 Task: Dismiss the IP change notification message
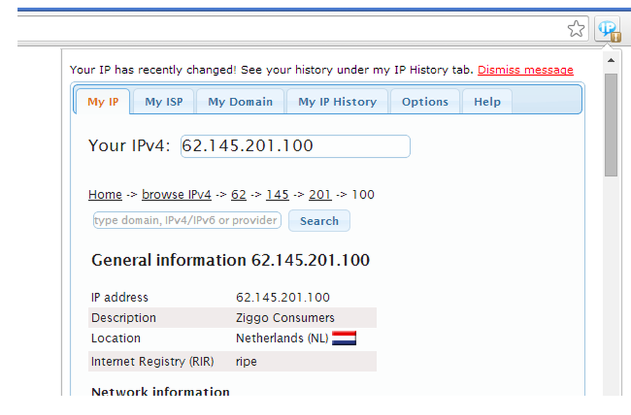(x=525, y=69)
